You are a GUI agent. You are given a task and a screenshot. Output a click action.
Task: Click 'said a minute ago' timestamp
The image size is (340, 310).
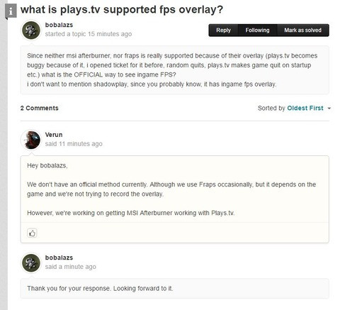tap(71, 267)
